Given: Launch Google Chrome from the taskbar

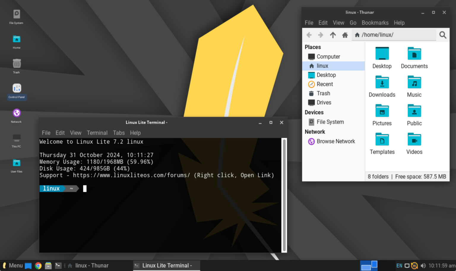Looking at the screenshot, I should 38,265.
